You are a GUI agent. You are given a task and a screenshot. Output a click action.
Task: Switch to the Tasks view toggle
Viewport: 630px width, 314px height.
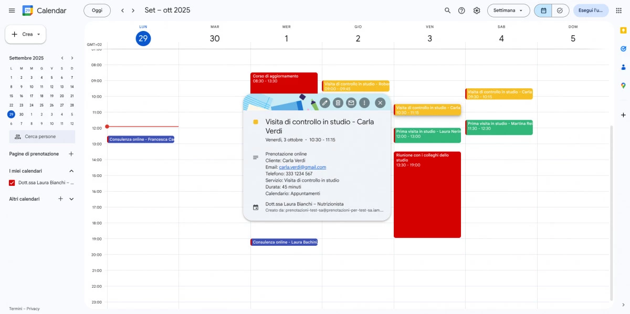pos(560,11)
